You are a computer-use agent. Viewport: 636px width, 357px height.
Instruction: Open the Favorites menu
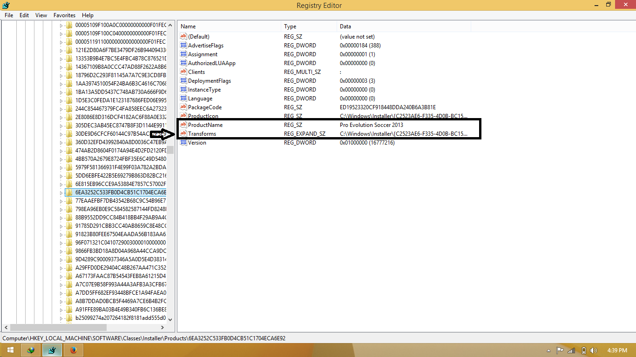click(64, 15)
